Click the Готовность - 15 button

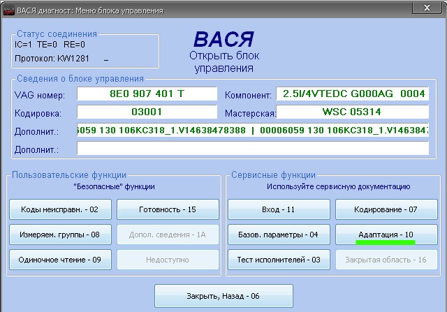[x=168, y=209]
